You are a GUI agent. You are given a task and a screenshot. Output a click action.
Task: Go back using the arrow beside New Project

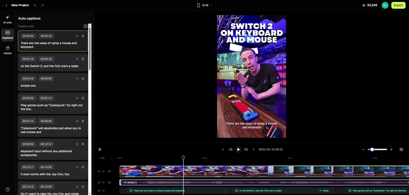(x=6, y=5)
